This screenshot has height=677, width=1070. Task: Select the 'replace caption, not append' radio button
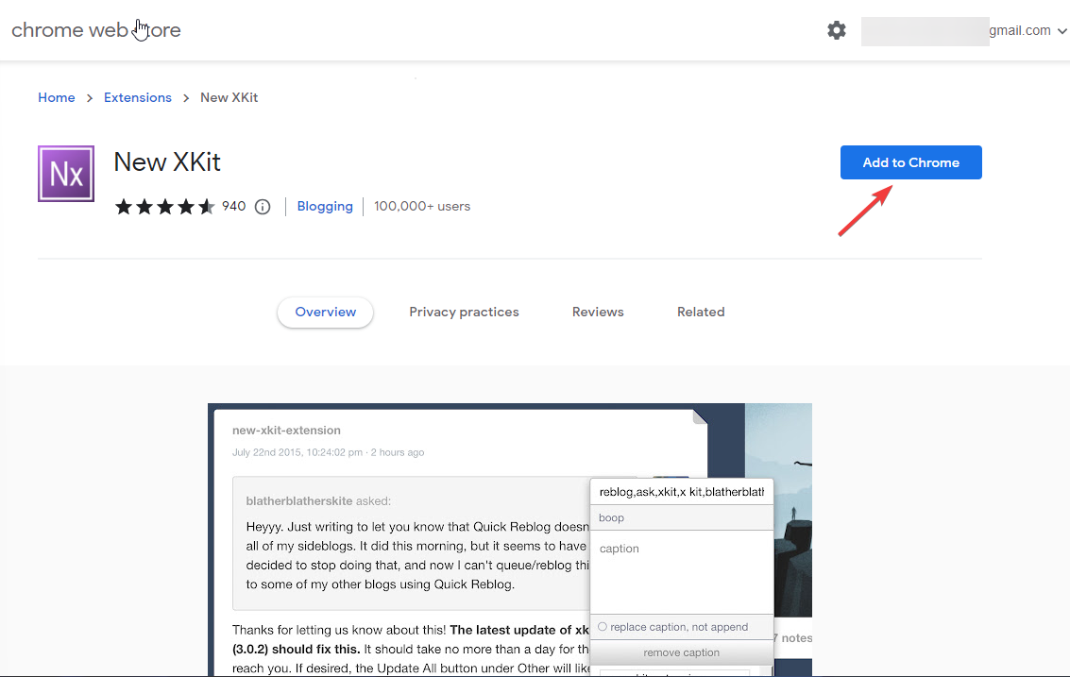coord(603,626)
